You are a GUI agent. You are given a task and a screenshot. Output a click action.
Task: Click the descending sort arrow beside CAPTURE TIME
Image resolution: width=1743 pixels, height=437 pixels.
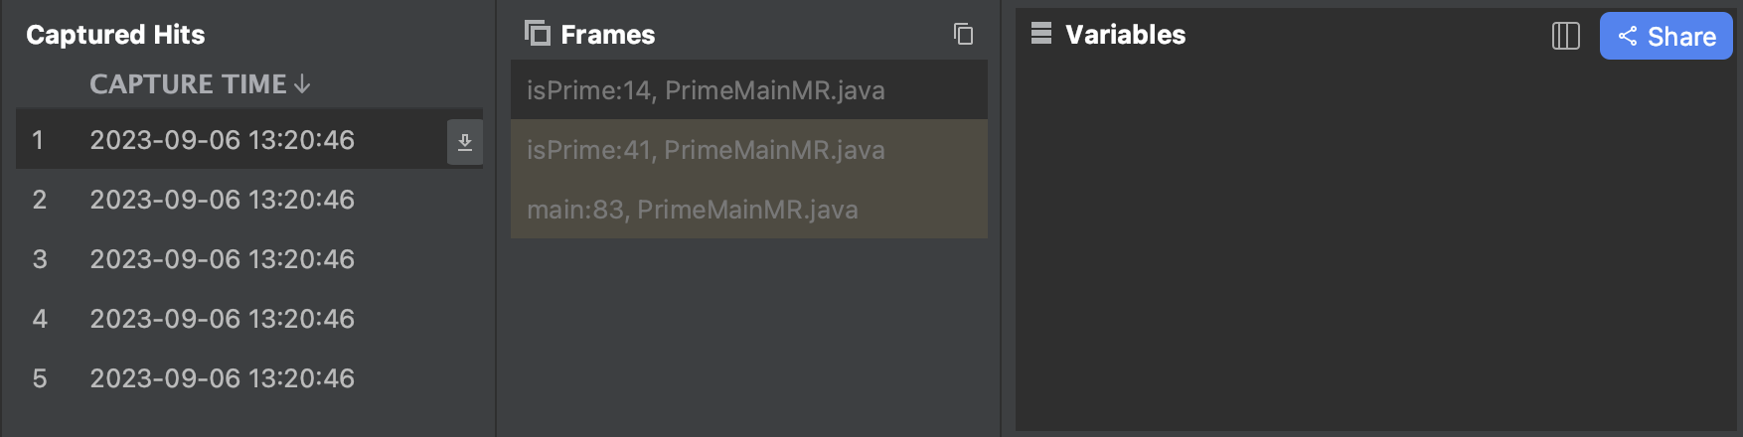(302, 85)
